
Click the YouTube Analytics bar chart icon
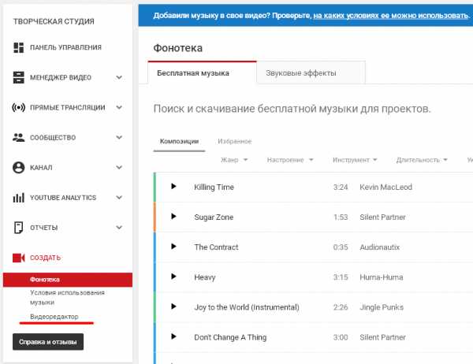(x=18, y=198)
